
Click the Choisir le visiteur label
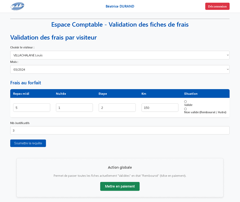click(22, 47)
